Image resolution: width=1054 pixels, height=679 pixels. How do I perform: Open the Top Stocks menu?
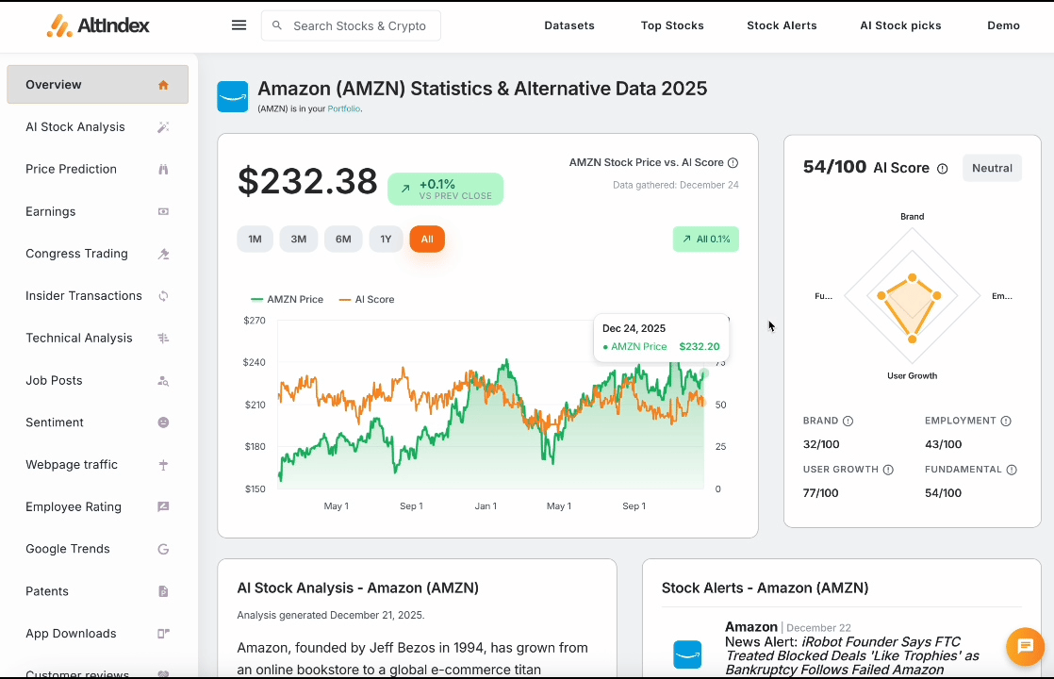click(x=672, y=25)
